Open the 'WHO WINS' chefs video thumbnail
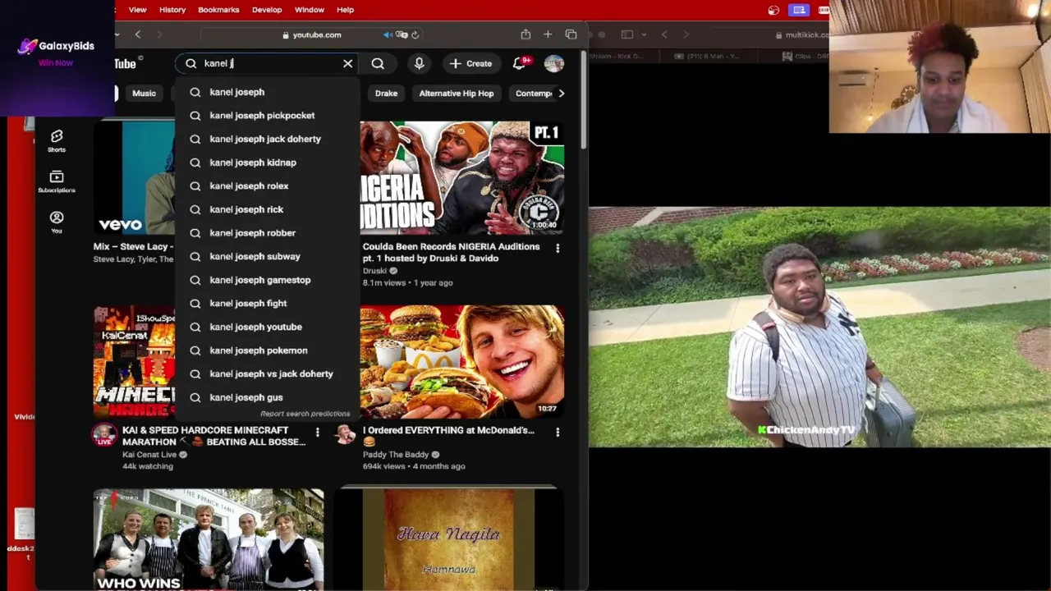This screenshot has width=1051, height=591. tap(209, 539)
